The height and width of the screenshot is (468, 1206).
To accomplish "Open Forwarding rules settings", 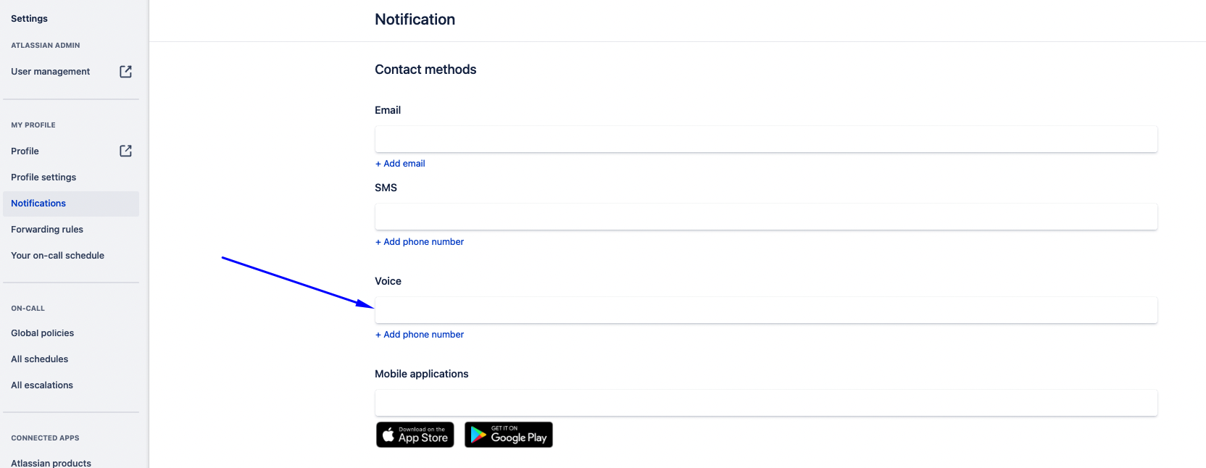I will click(46, 229).
